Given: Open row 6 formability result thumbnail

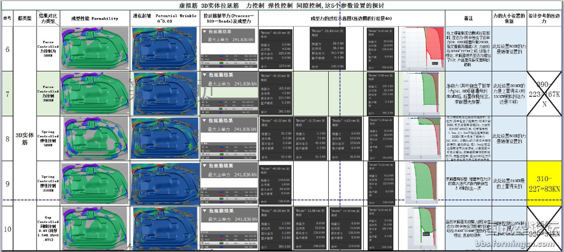Looking at the screenshot, I should coord(94,48).
